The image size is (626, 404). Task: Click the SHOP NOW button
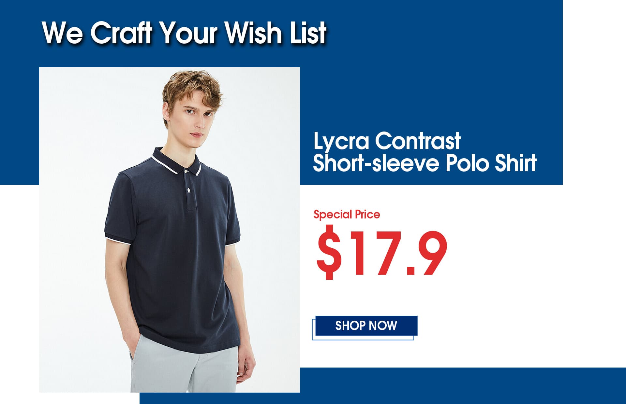click(366, 326)
